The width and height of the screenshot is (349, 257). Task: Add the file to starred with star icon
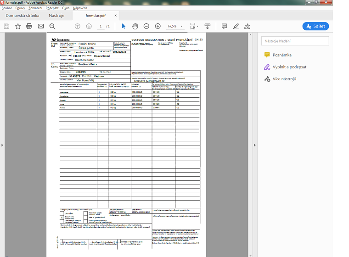18,26
